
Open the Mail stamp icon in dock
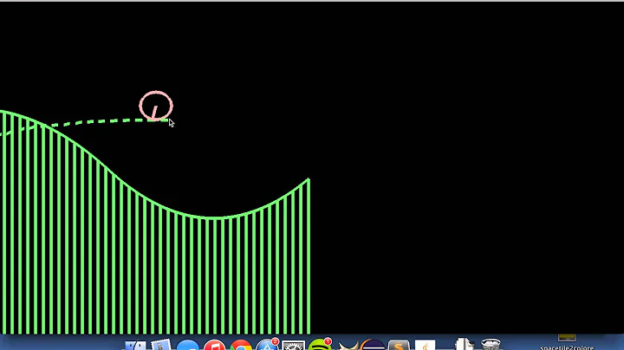(161, 345)
